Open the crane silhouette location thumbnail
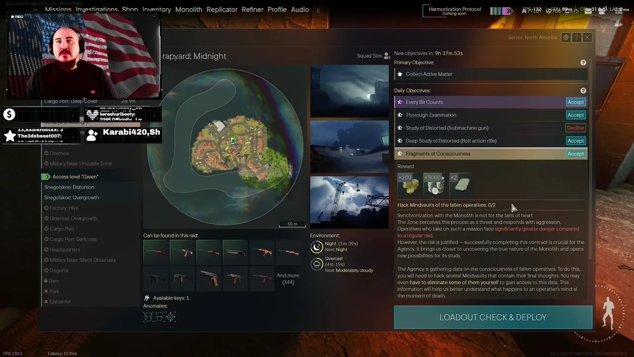634x357 pixels. point(350,202)
